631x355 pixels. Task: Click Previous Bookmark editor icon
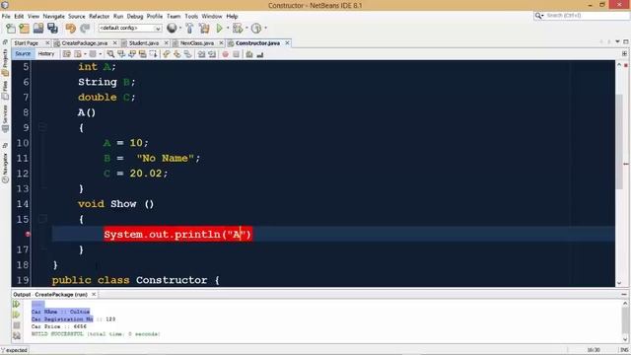[167, 54]
